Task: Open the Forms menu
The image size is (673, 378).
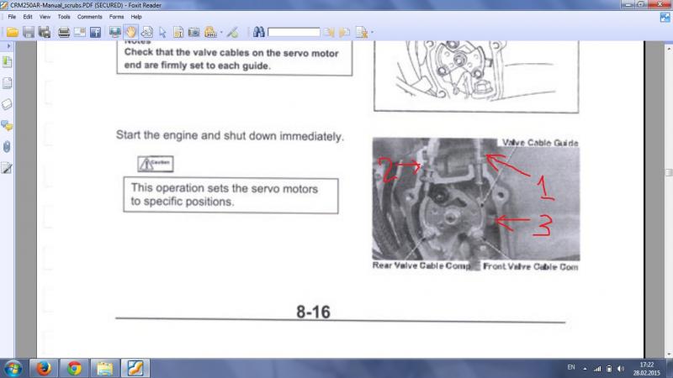Action: pos(116,17)
